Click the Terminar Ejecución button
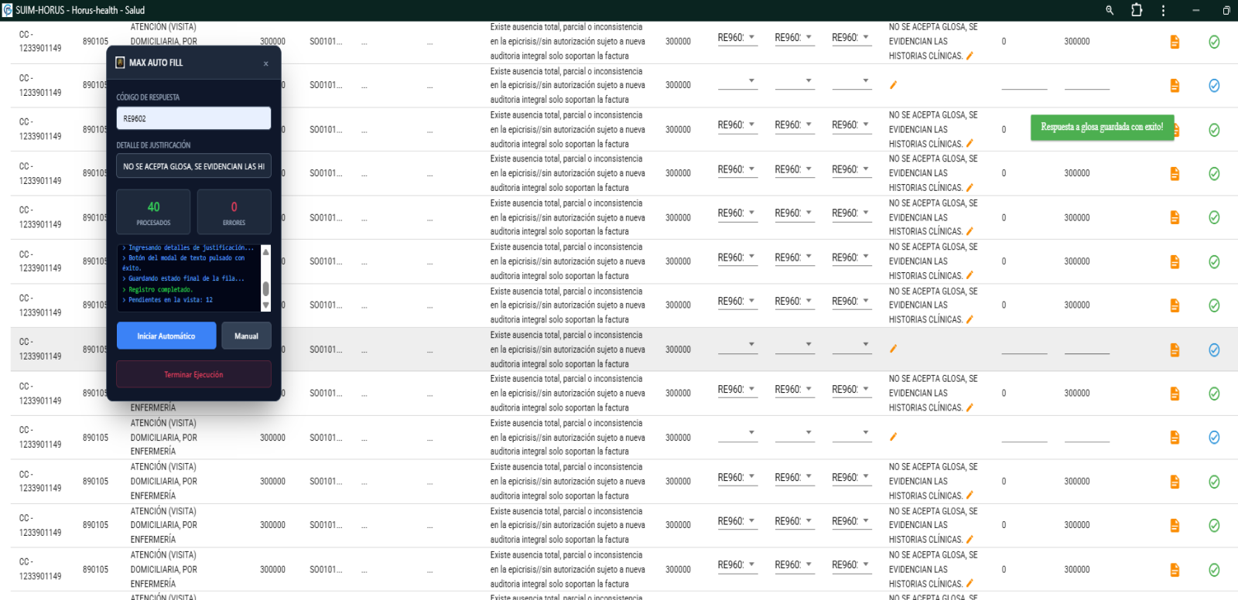This screenshot has width=1238, height=600. click(193, 375)
